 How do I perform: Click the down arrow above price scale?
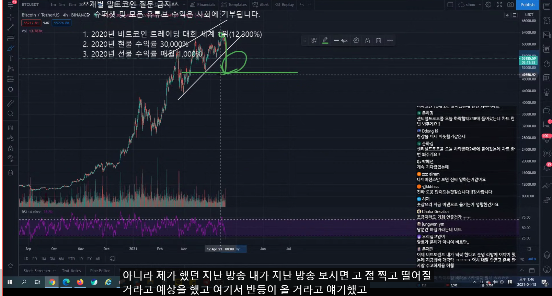pyautogui.click(x=507, y=15)
